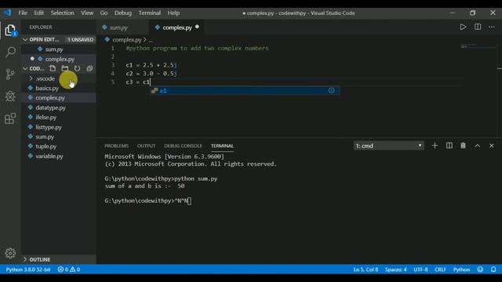Switch to the sum.py editor tab

122,27
